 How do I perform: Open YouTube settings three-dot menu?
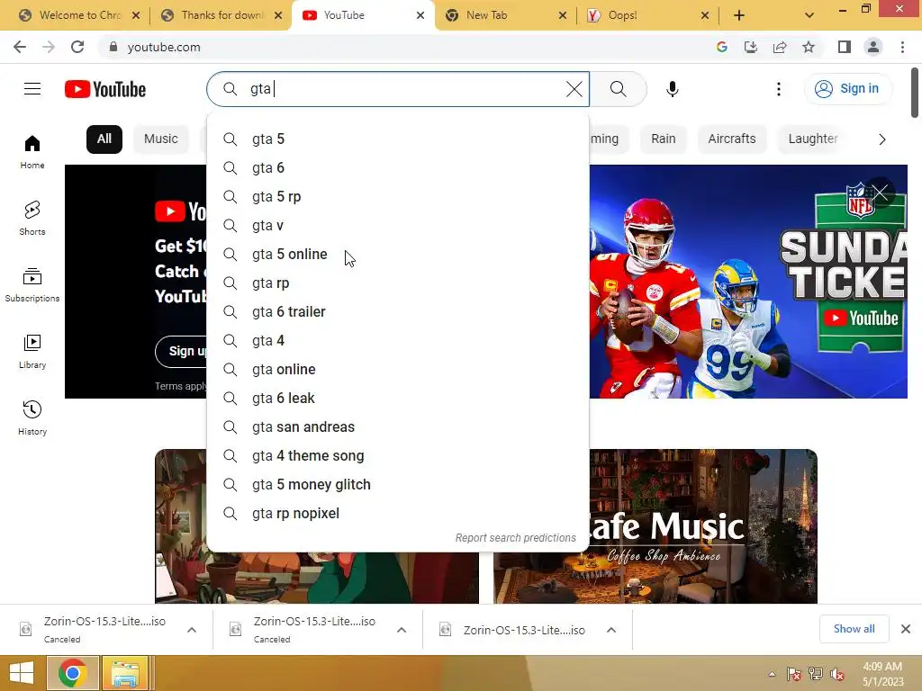(779, 89)
